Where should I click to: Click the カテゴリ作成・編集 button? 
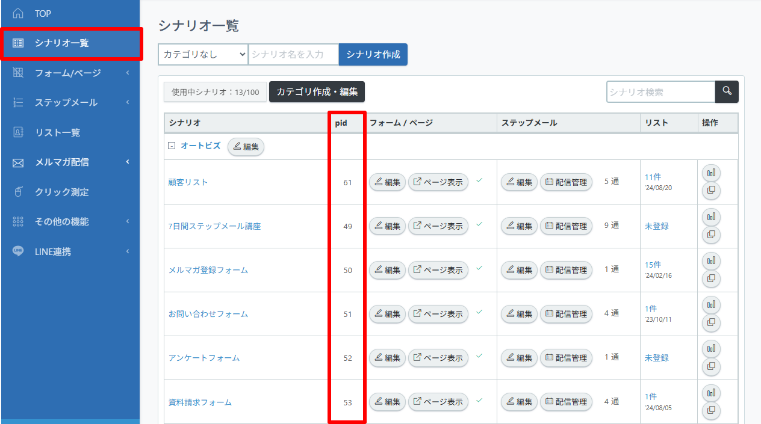pos(317,92)
